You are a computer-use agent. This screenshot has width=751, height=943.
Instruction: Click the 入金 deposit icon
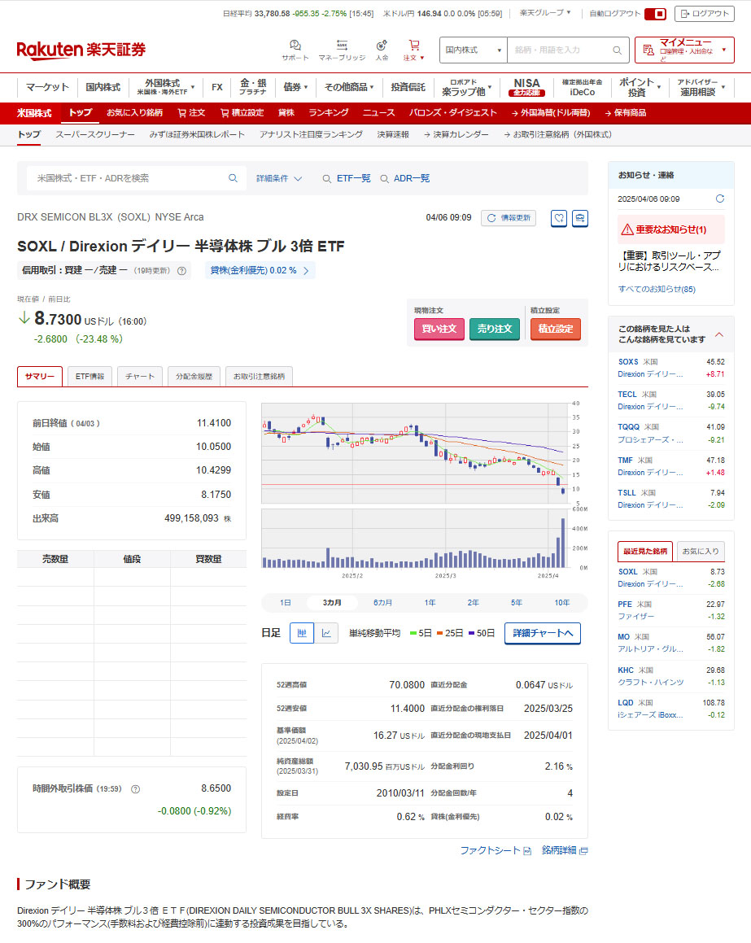click(382, 46)
